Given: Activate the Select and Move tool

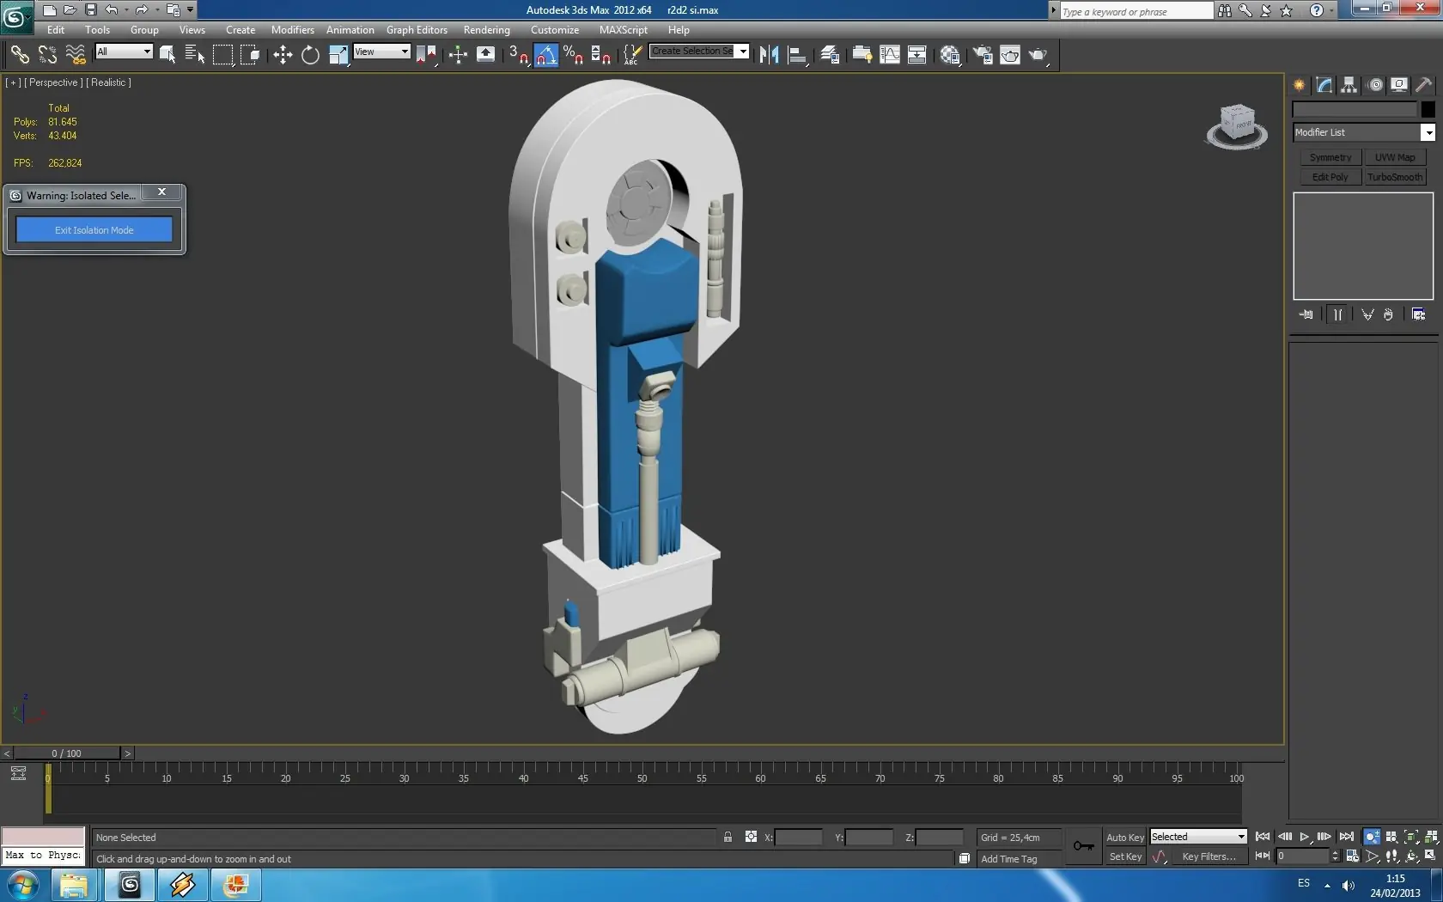Looking at the screenshot, I should 283,55.
